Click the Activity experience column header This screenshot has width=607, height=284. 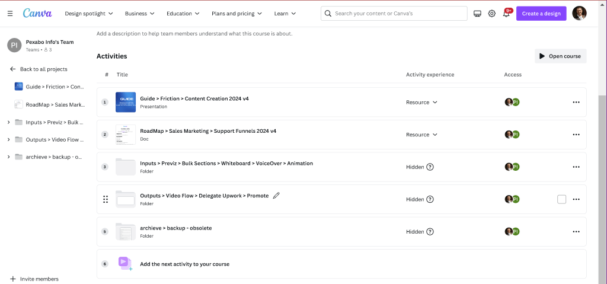(x=430, y=74)
